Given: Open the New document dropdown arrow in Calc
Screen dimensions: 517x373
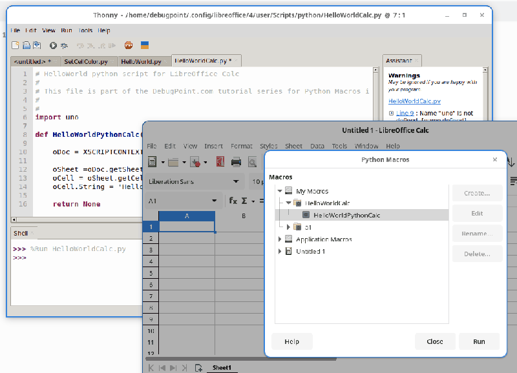Looking at the screenshot, I should 163,163.
